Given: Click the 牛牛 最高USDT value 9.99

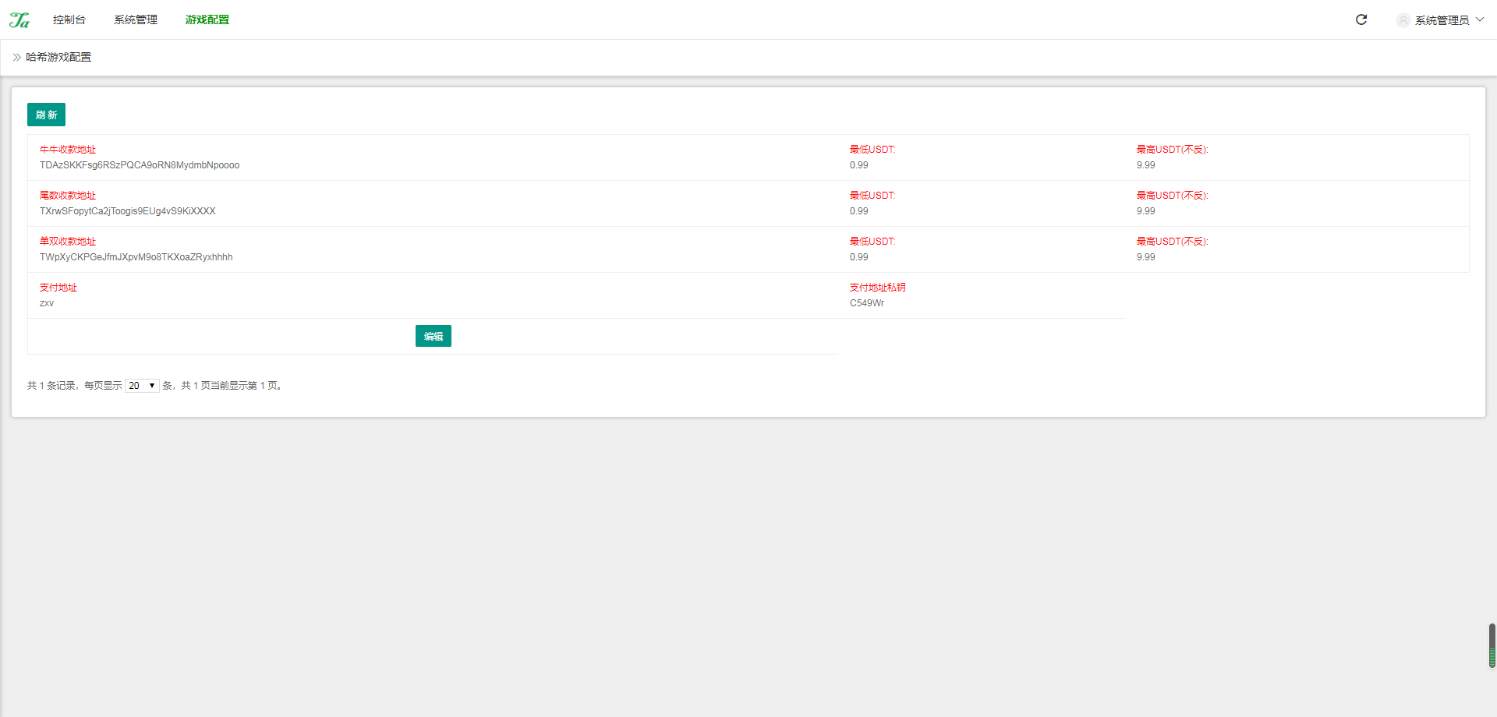Looking at the screenshot, I should pyautogui.click(x=1146, y=165).
